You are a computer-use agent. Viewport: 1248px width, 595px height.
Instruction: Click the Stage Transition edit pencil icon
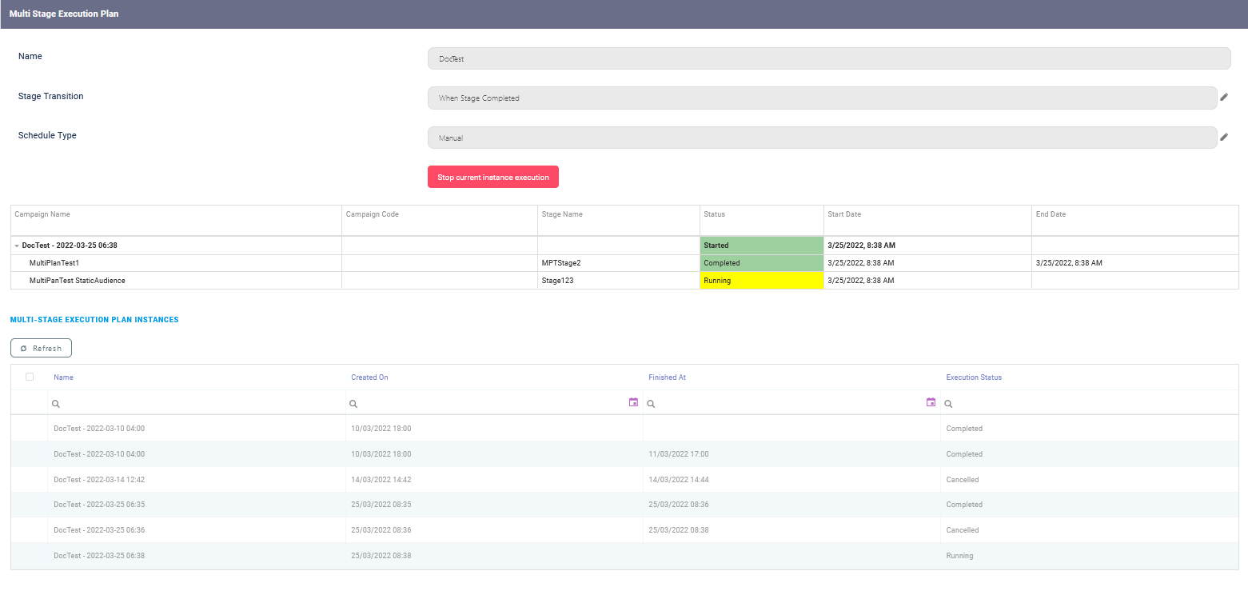(x=1224, y=97)
